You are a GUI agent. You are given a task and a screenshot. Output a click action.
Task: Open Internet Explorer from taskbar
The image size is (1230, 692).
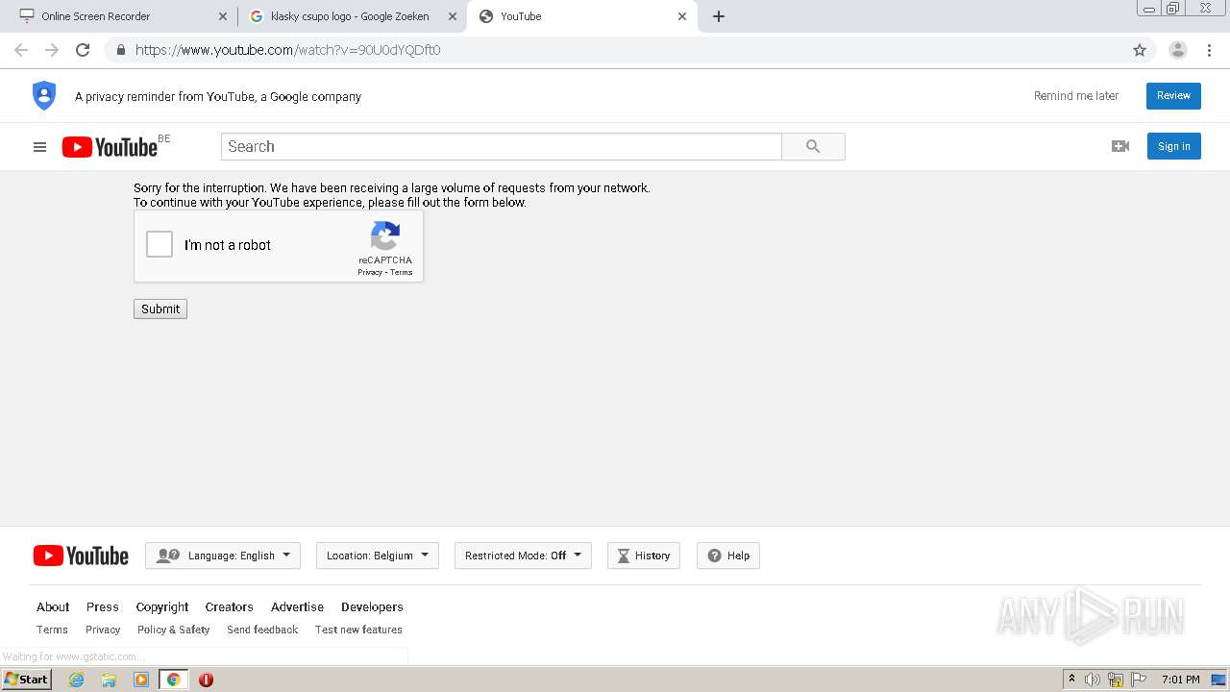76,680
